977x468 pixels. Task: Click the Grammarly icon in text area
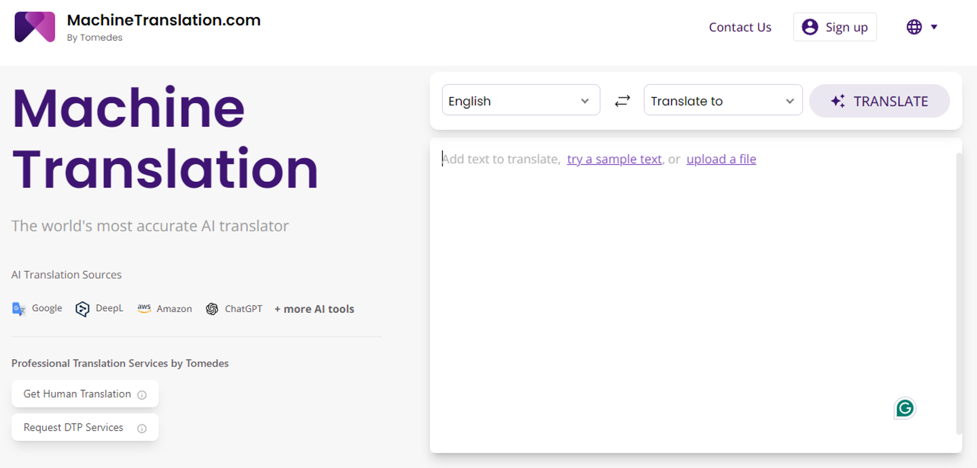(905, 408)
